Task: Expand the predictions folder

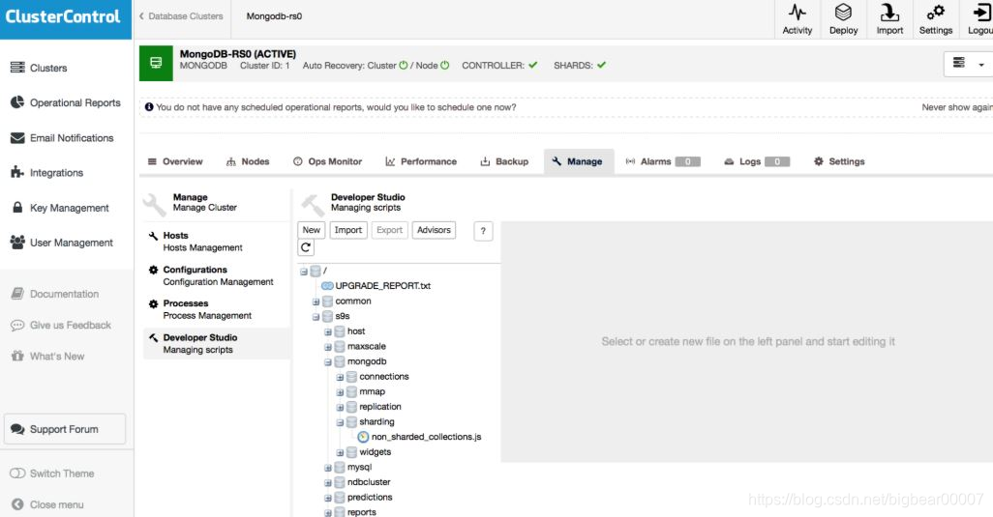Action: tap(327, 498)
